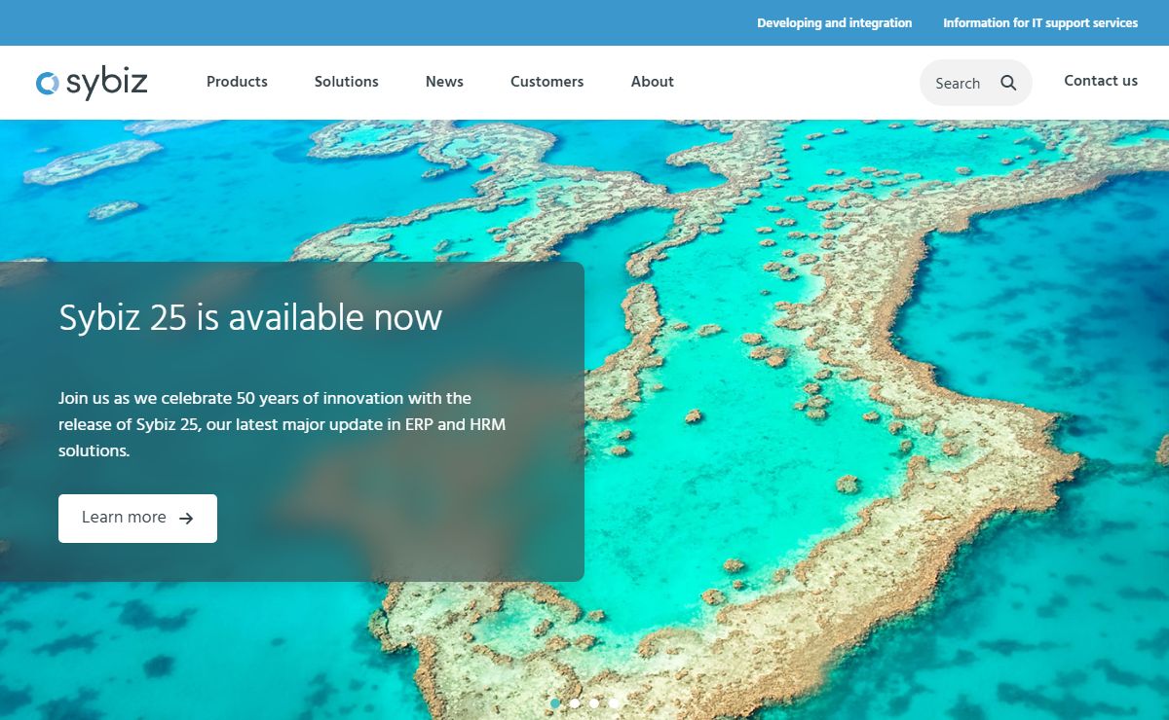Go to the News section
The image size is (1169, 720).
pos(444,82)
